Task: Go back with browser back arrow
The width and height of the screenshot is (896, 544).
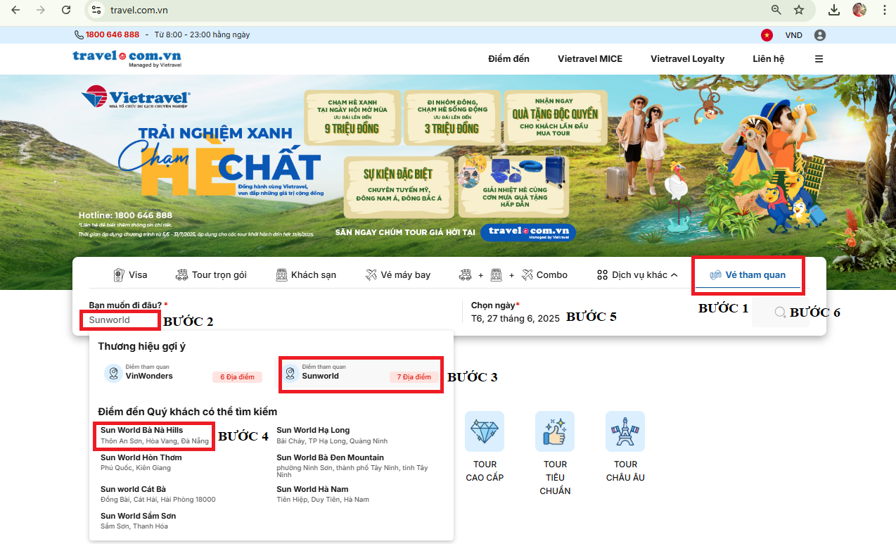Action: click(15, 10)
